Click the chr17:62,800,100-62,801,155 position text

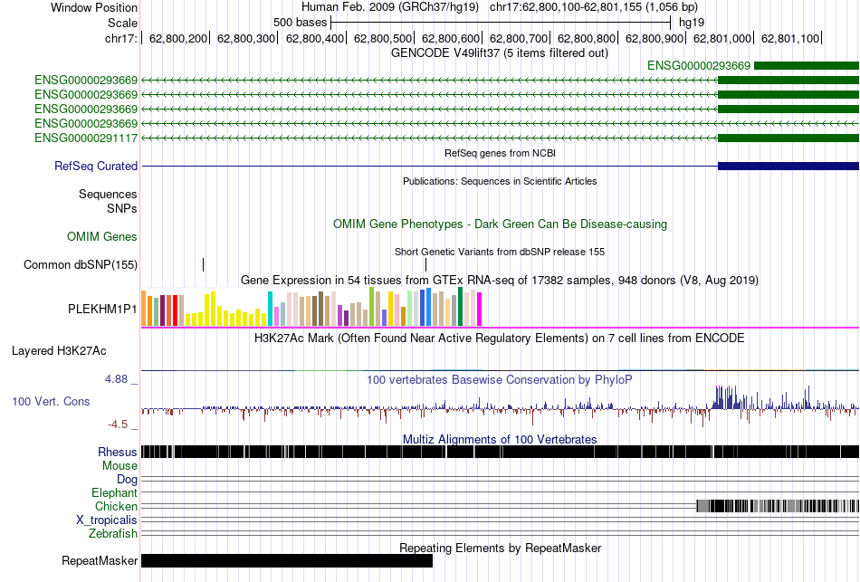click(x=594, y=7)
